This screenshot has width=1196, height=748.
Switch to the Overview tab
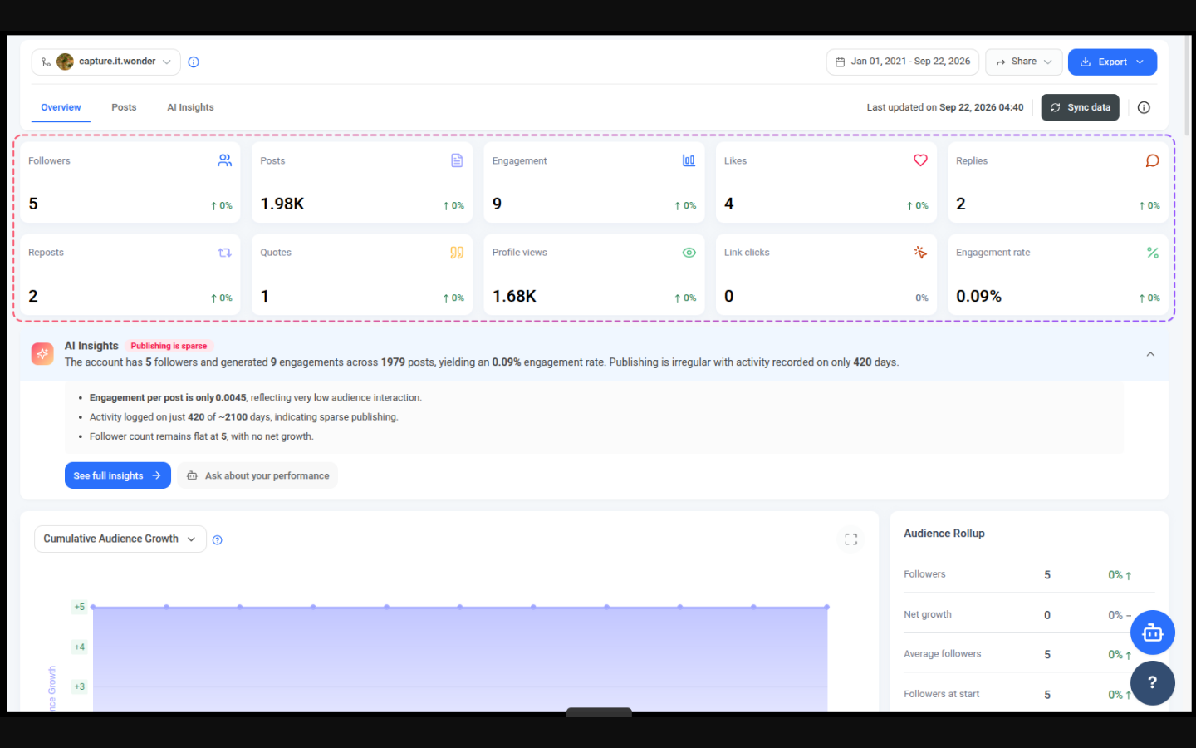pyautogui.click(x=61, y=107)
